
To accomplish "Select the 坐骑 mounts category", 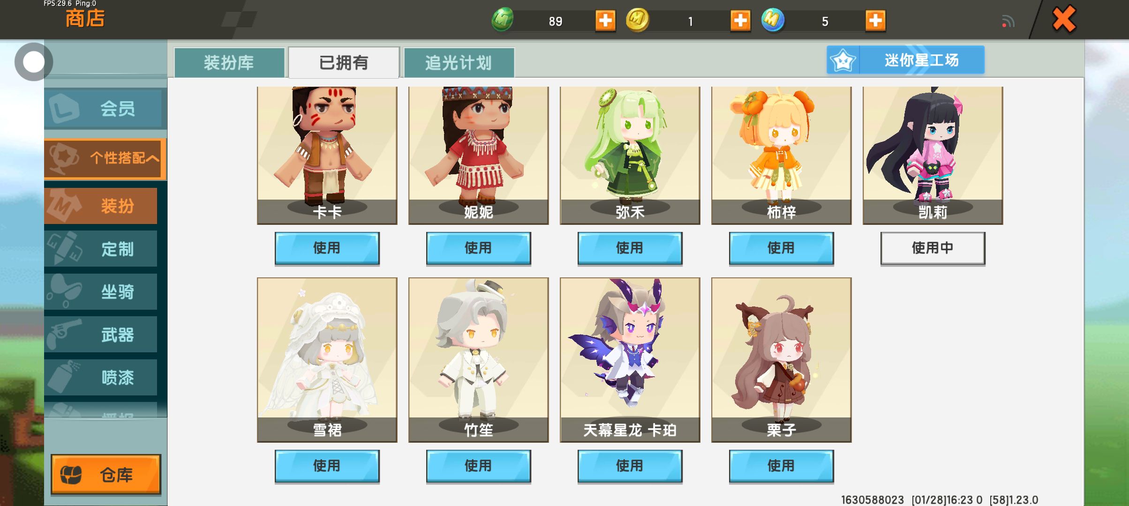I will tap(101, 291).
